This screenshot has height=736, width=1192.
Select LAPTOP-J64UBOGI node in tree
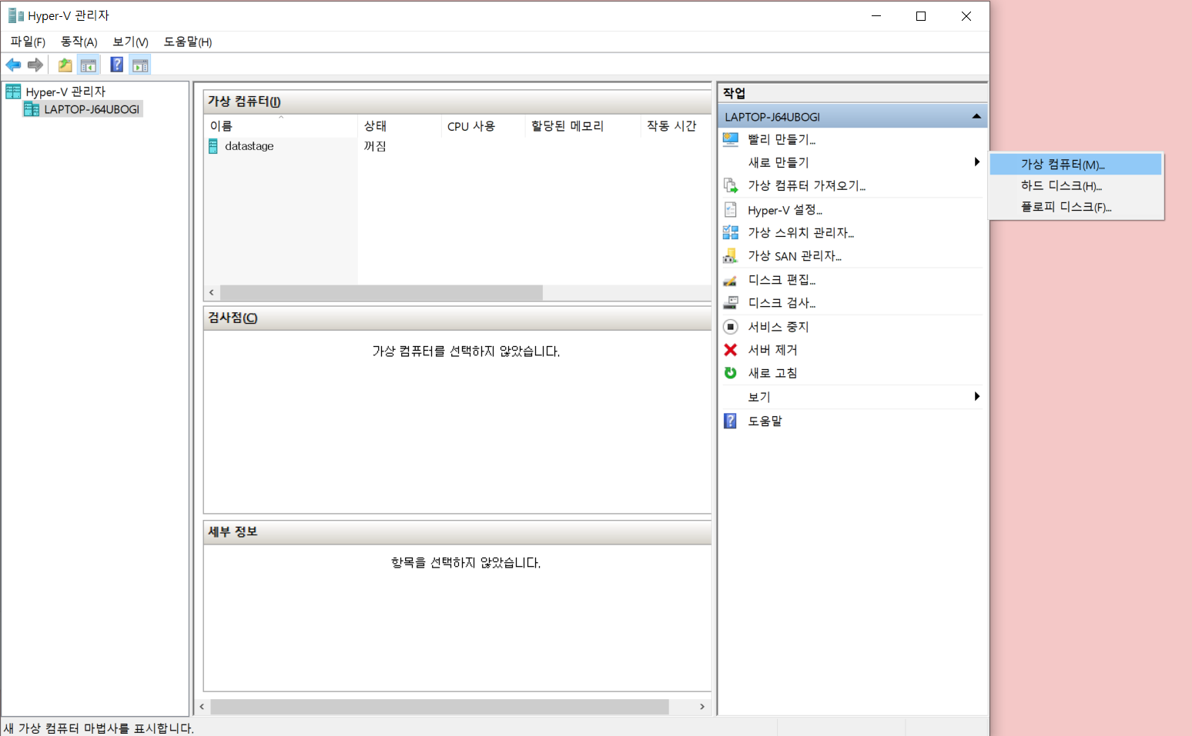pyautogui.click(x=92, y=109)
